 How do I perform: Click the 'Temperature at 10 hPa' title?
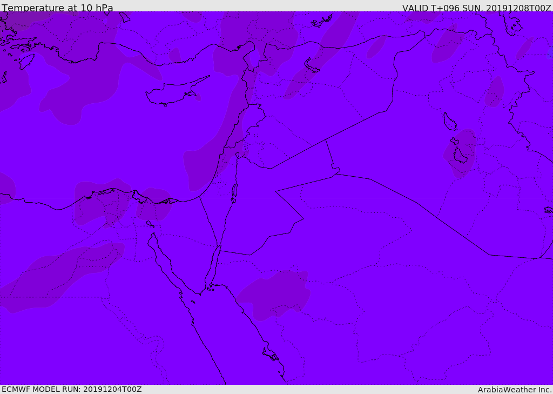[57, 8]
